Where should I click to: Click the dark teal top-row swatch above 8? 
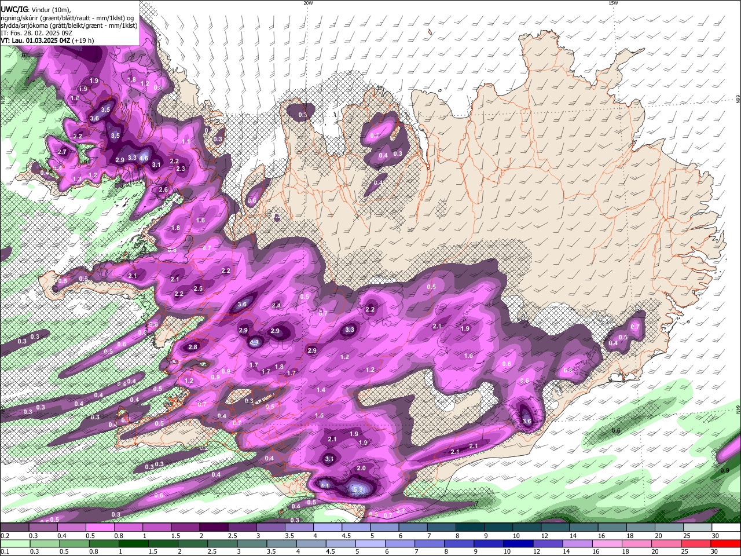point(469,528)
